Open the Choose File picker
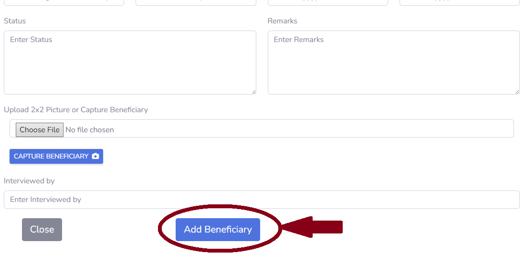 tap(40, 130)
